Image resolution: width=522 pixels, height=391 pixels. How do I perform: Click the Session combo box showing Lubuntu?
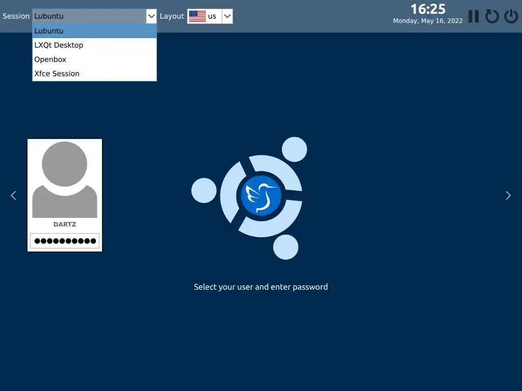(94, 16)
